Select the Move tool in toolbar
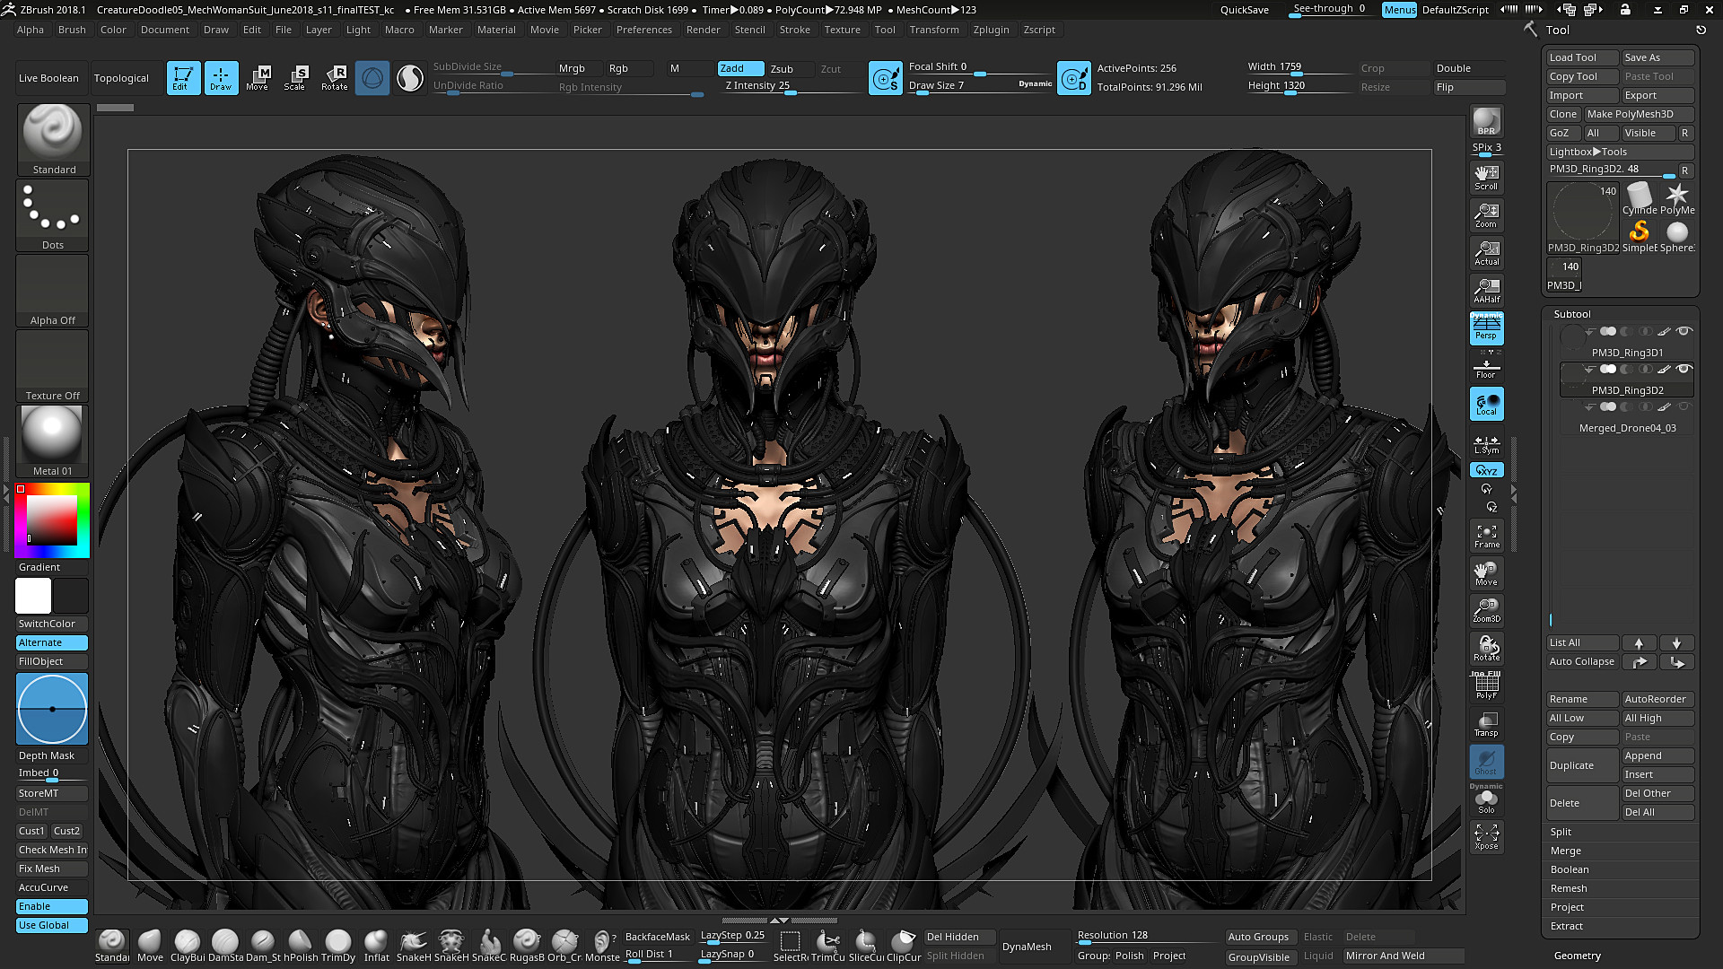 [x=258, y=75]
